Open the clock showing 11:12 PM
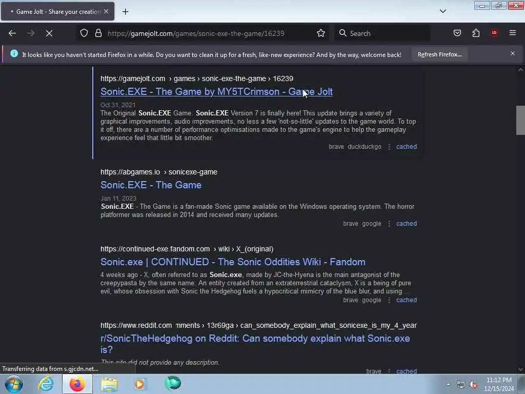Viewport: 525px width, 394px height. pos(499,384)
